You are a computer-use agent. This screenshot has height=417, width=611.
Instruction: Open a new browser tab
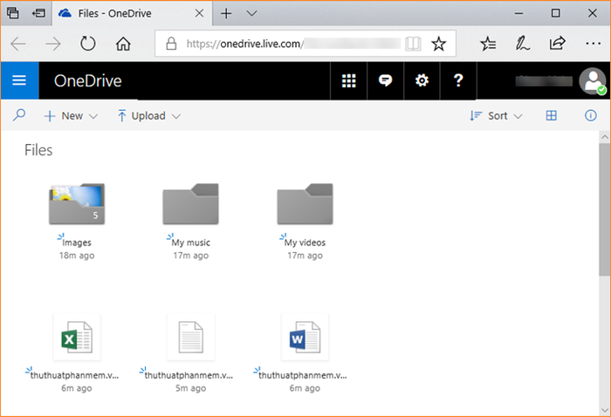pyautogui.click(x=226, y=14)
